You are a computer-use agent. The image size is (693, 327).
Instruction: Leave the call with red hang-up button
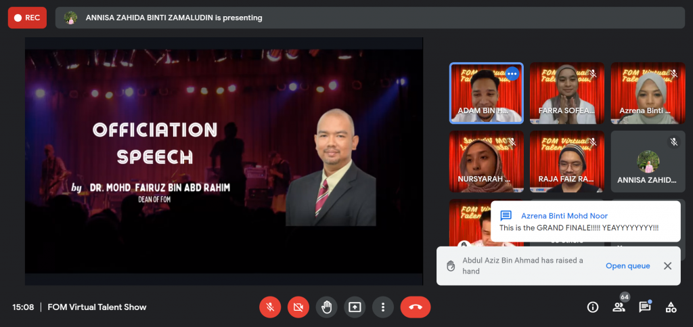click(415, 307)
